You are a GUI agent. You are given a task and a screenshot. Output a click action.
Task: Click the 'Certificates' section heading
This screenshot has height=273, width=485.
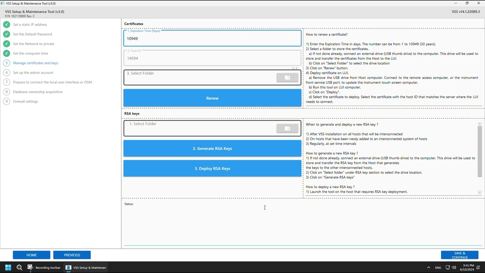[x=134, y=24]
